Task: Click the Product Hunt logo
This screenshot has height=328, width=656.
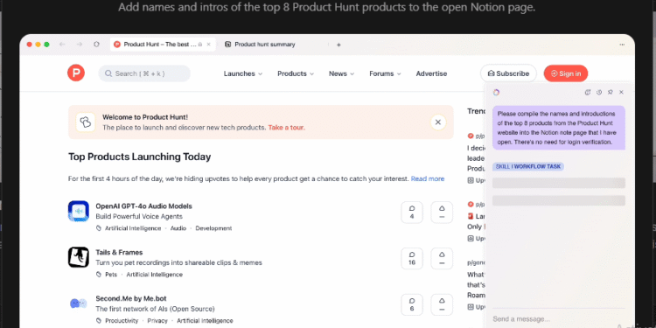Action: coord(76,73)
